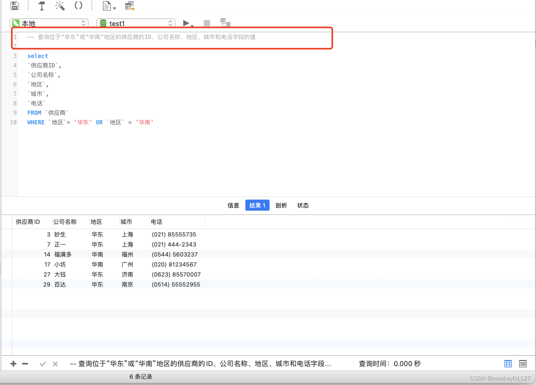
Task: Beautify SQL with the magic wand icon
Action: coord(60,6)
